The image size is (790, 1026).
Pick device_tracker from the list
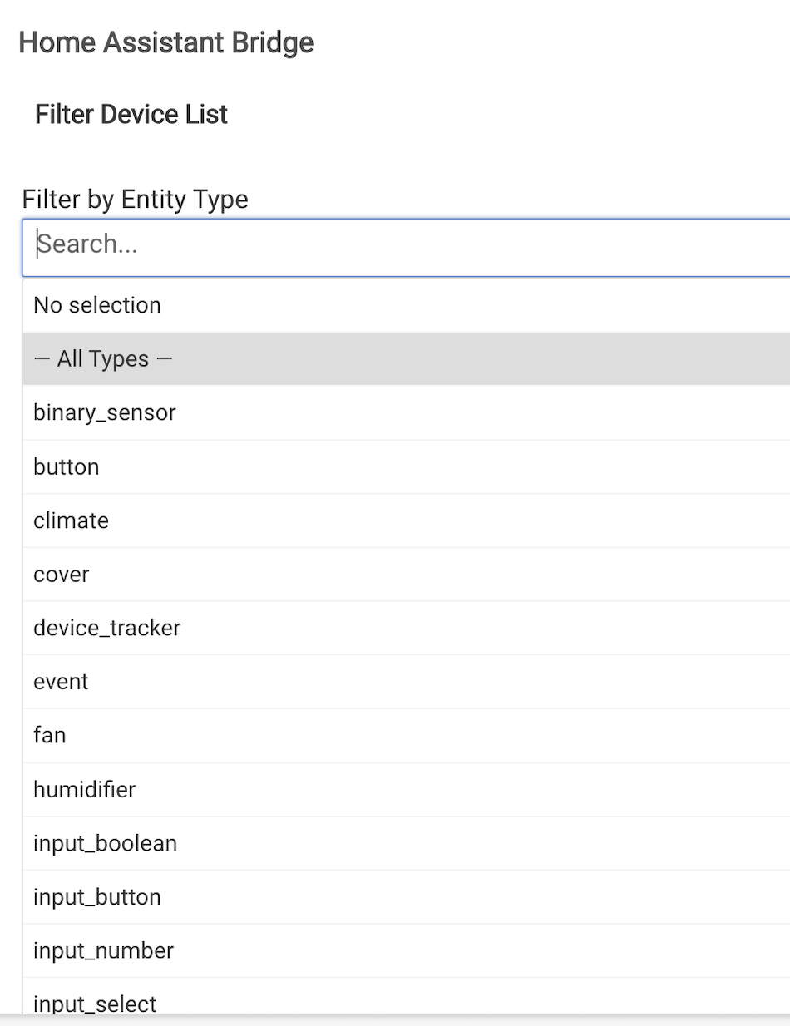107,628
